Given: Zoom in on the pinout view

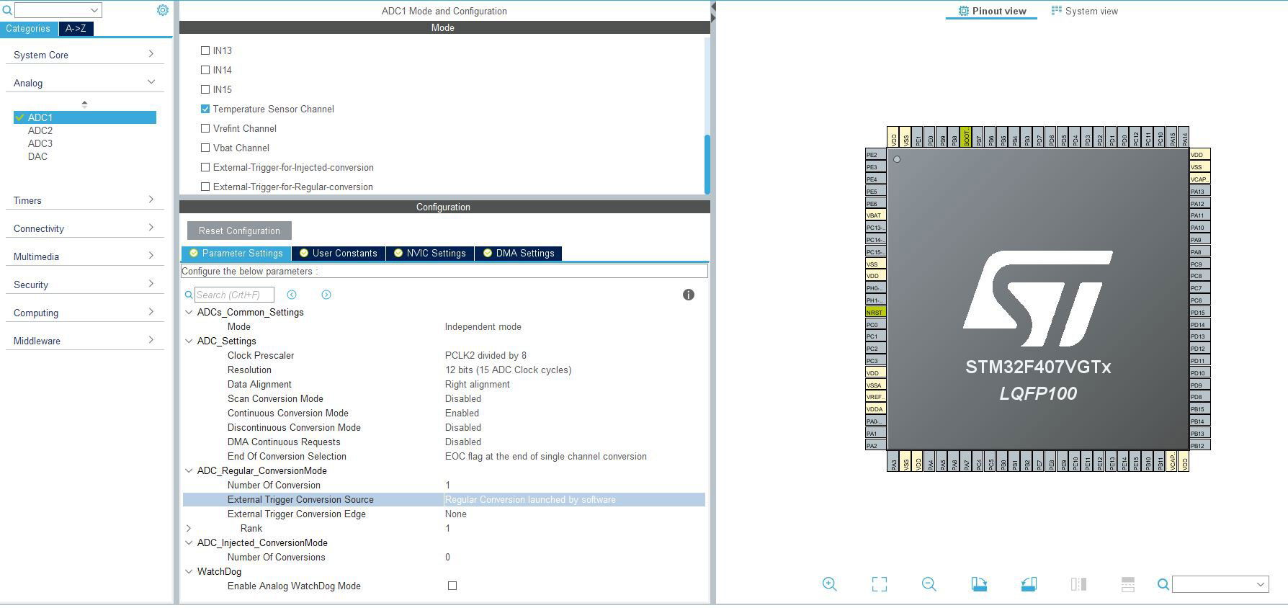Looking at the screenshot, I should tap(830, 584).
